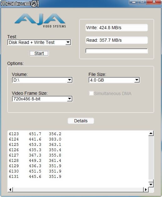Click the read value 363.1
The width and height of the screenshot is (162, 197).
pyautogui.click(x=55, y=145)
